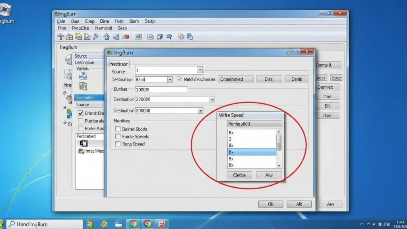This screenshot has width=407, height=229.
Task: Toggle the Mied diss checkbox
Action: click(180, 79)
